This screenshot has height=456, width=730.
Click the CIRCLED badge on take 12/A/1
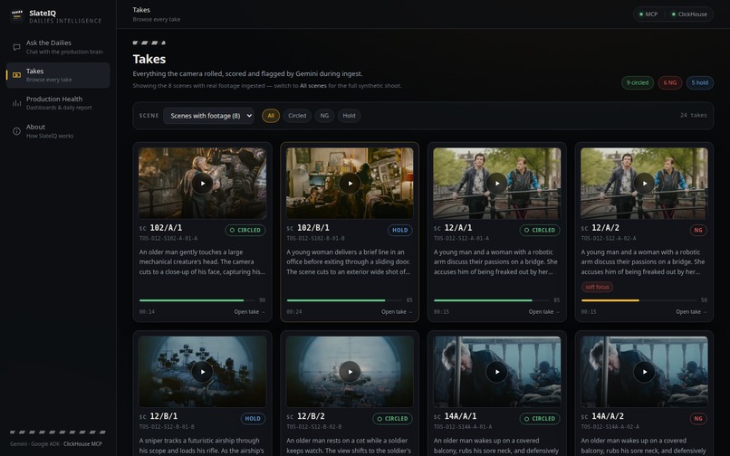coord(540,230)
